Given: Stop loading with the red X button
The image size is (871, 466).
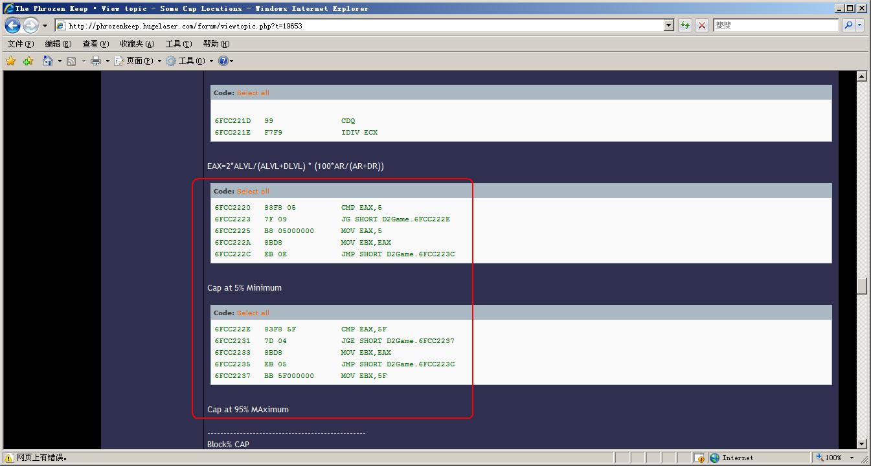Looking at the screenshot, I should click(x=702, y=25).
